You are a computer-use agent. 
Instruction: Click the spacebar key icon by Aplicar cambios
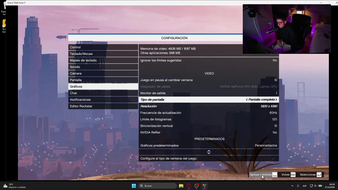click(x=275, y=175)
